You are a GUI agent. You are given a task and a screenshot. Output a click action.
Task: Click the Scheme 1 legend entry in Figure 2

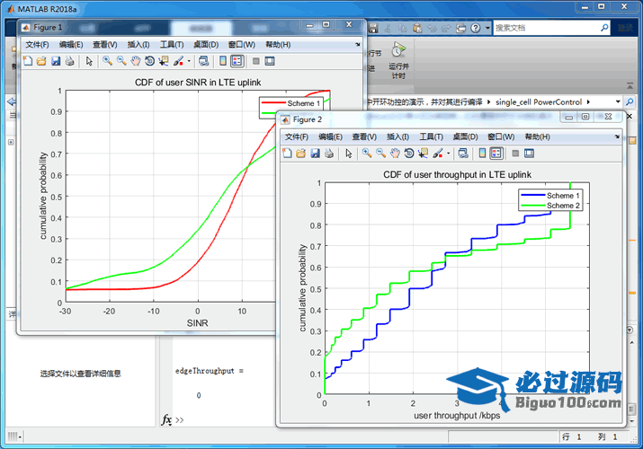pos(550,196)
